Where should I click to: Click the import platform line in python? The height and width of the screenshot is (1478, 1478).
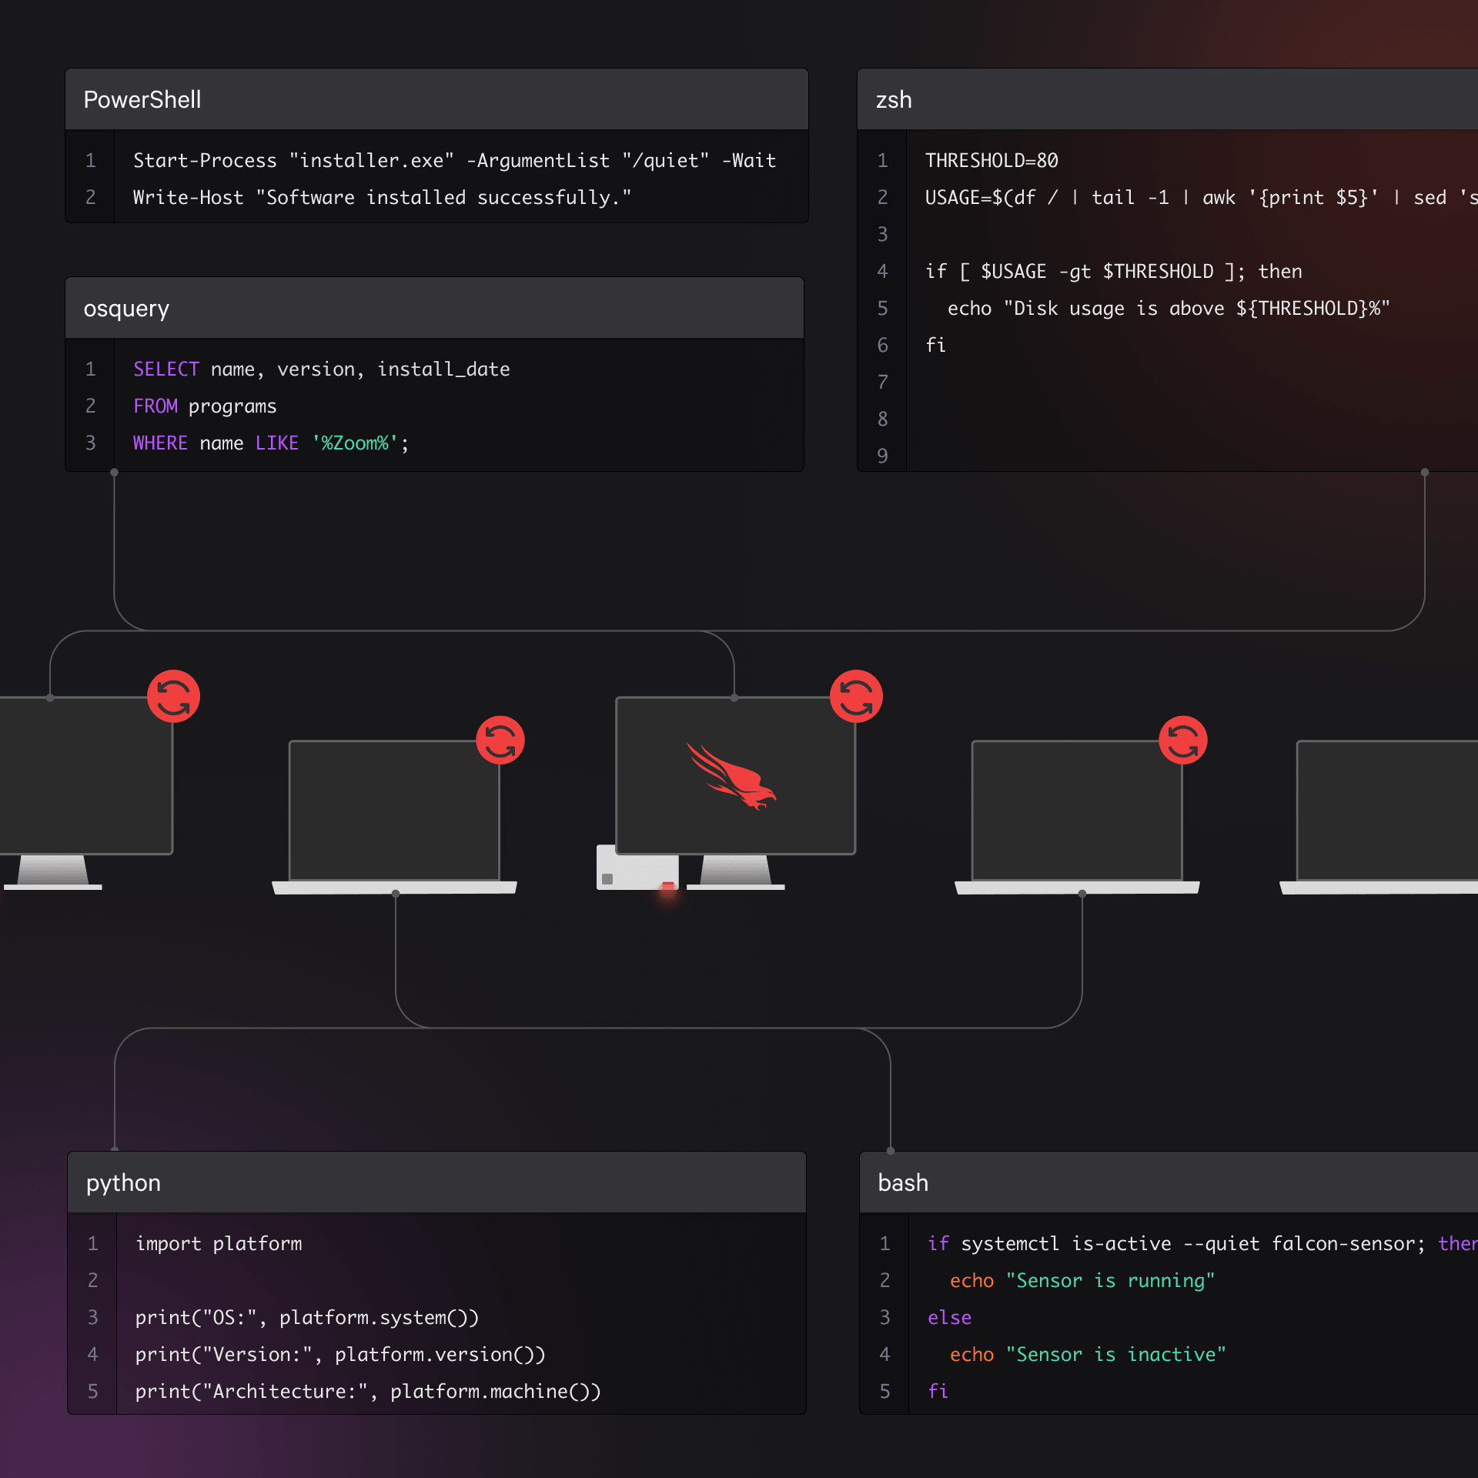[x=219, y=1243]
